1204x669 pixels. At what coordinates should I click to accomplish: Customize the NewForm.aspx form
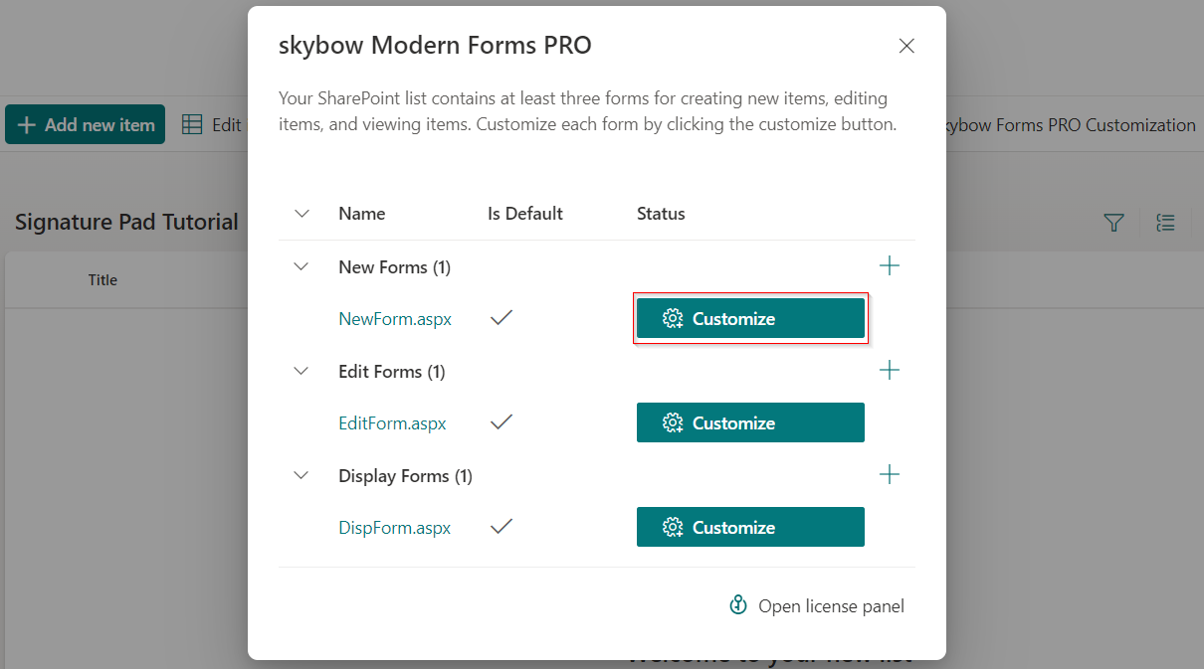[x=750, y=318]
